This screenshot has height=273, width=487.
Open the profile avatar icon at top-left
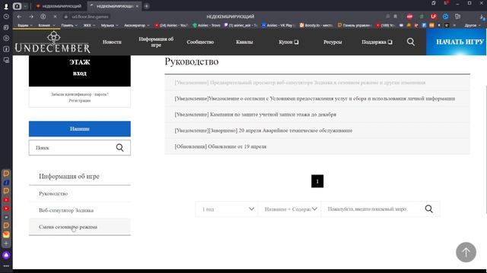tap(6, 6)
